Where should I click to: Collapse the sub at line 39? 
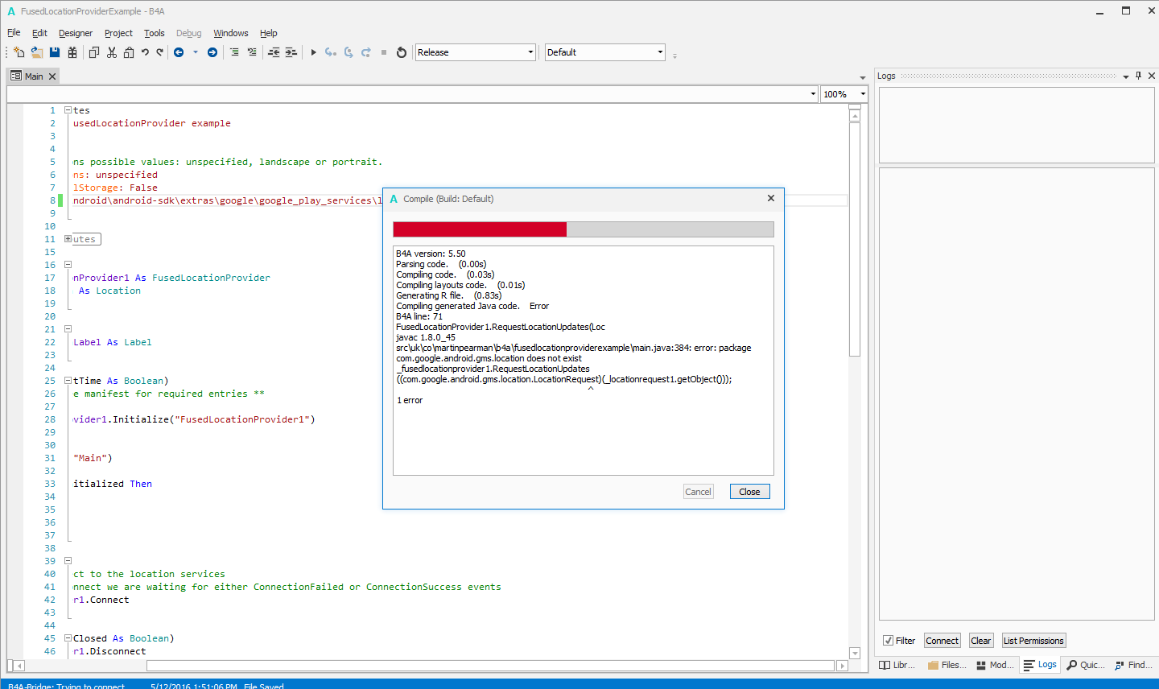(68, 561)
